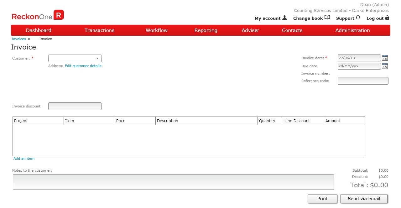The height and width of the screenshot is (208, 401).
Task: Click the Support headset icon
Action: click(358, 18)
